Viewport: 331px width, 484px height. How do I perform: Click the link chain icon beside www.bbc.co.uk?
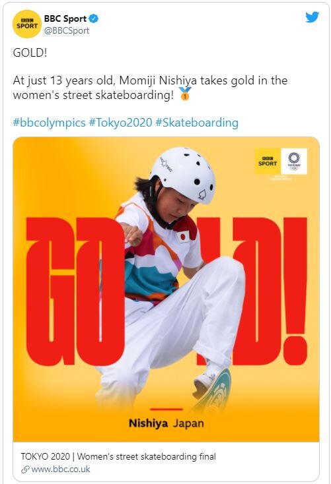point(25,469)
